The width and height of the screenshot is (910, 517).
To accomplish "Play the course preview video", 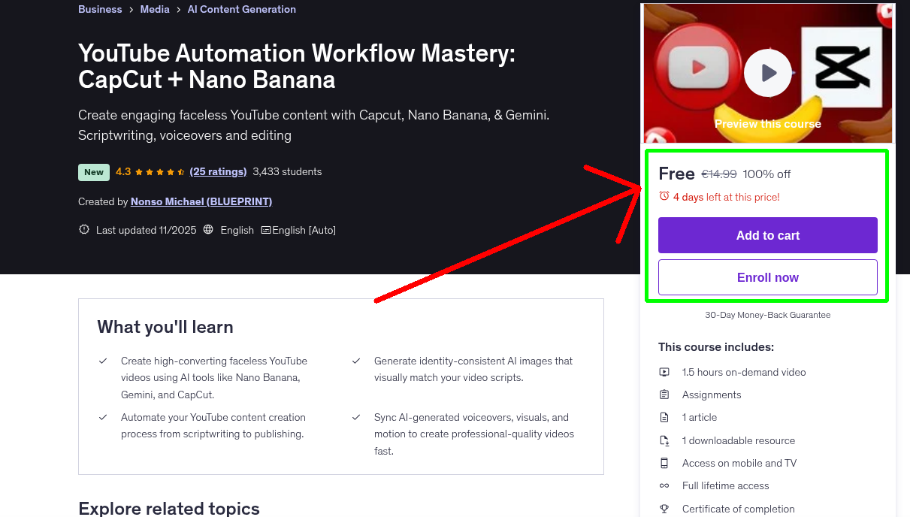I will pos(767,72).
